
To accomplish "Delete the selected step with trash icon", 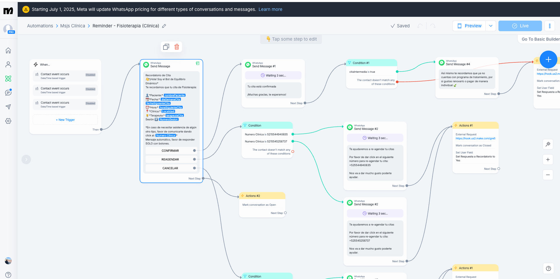I will [177, 47].
